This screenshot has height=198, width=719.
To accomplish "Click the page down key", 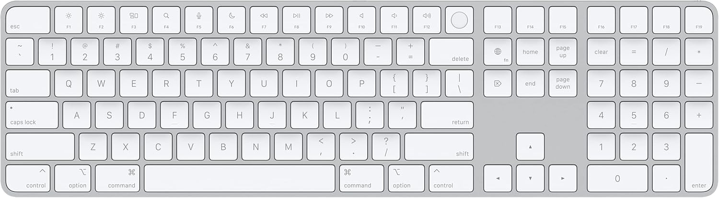I will [563, 83].
